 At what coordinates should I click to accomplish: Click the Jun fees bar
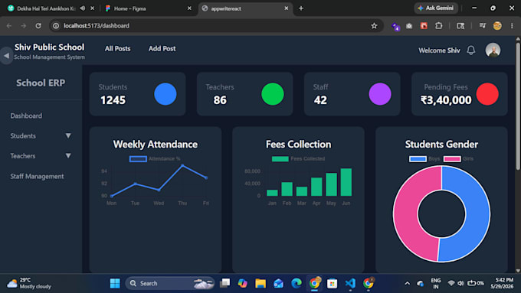point(346,182)
